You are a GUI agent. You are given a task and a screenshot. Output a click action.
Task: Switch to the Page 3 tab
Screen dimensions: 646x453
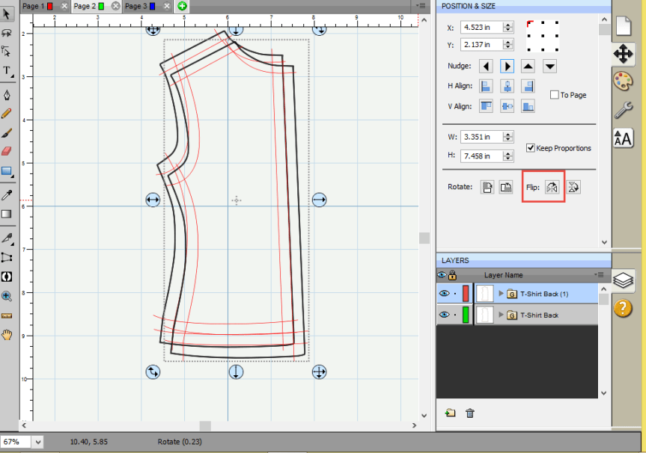pyautogui.click(x=135, y=6)
